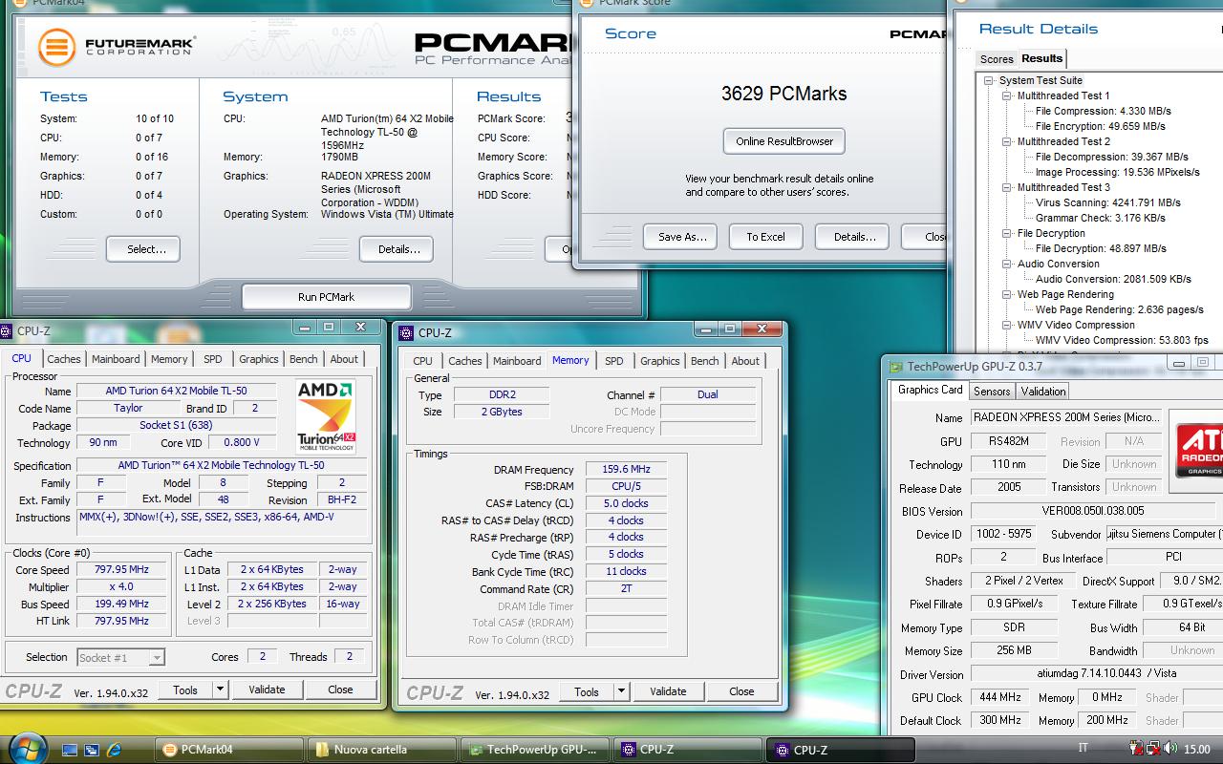Image resolution: width=1223 pixels, height=764 pixels.
Task: Open SPD tab in CPU-Z Memory window
Action: (614, 361)
